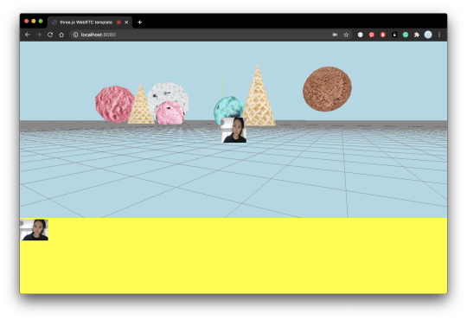The image size is (467, 320).
Task: Close the three.js WebRTC template tab
Action: coord(126,22)
